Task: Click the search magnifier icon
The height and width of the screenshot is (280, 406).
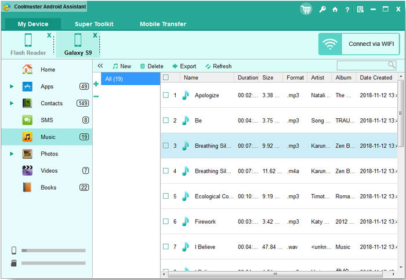Action: [391, 65]
